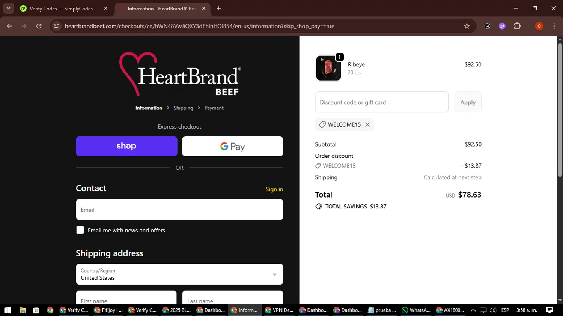Click the Calculated at next step text
The height and width of the screenshot is (316, 563).
(452, 177)
